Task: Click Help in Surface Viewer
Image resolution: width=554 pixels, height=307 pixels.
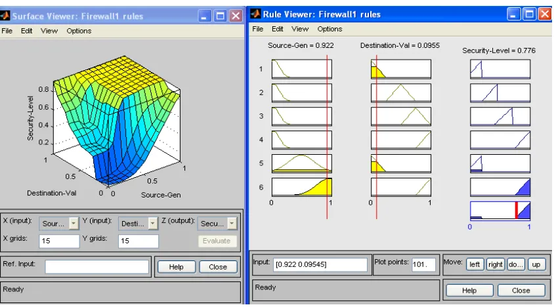Action: [x=177, y=267]
